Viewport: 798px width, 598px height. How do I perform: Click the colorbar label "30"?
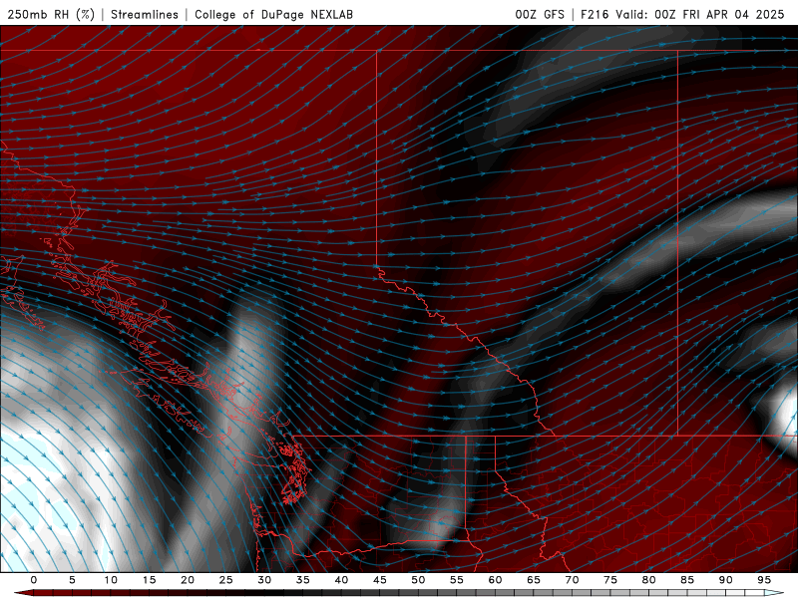click(x=264, y=580)
